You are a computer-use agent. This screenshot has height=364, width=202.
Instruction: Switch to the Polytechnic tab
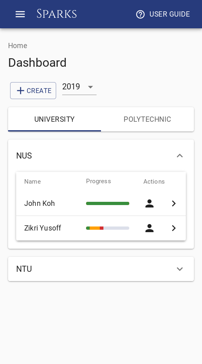(147, 119)
